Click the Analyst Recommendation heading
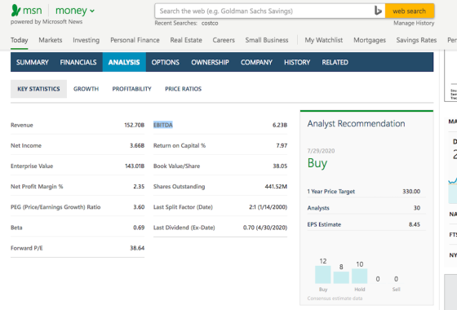Image resolution: width=457 pixels, height=310 pixels. [356, 123]
